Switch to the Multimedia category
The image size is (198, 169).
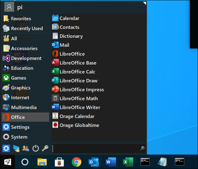(x=24, y=107)
